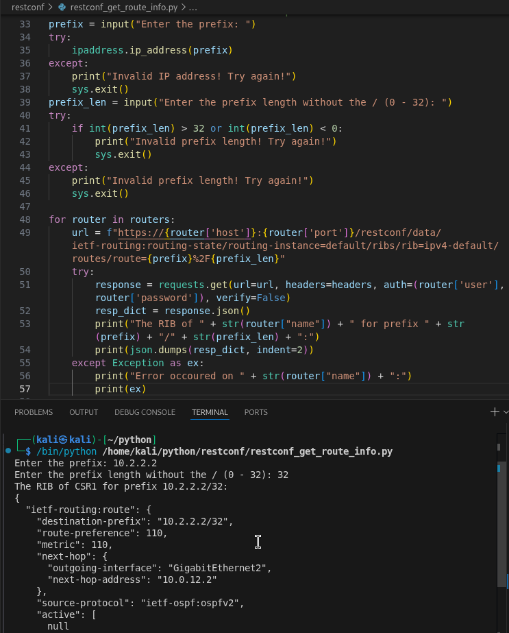Click line number 48 in the gutter
The height and width of the screenshot is (633, 509).
click(x=25, y=219)
